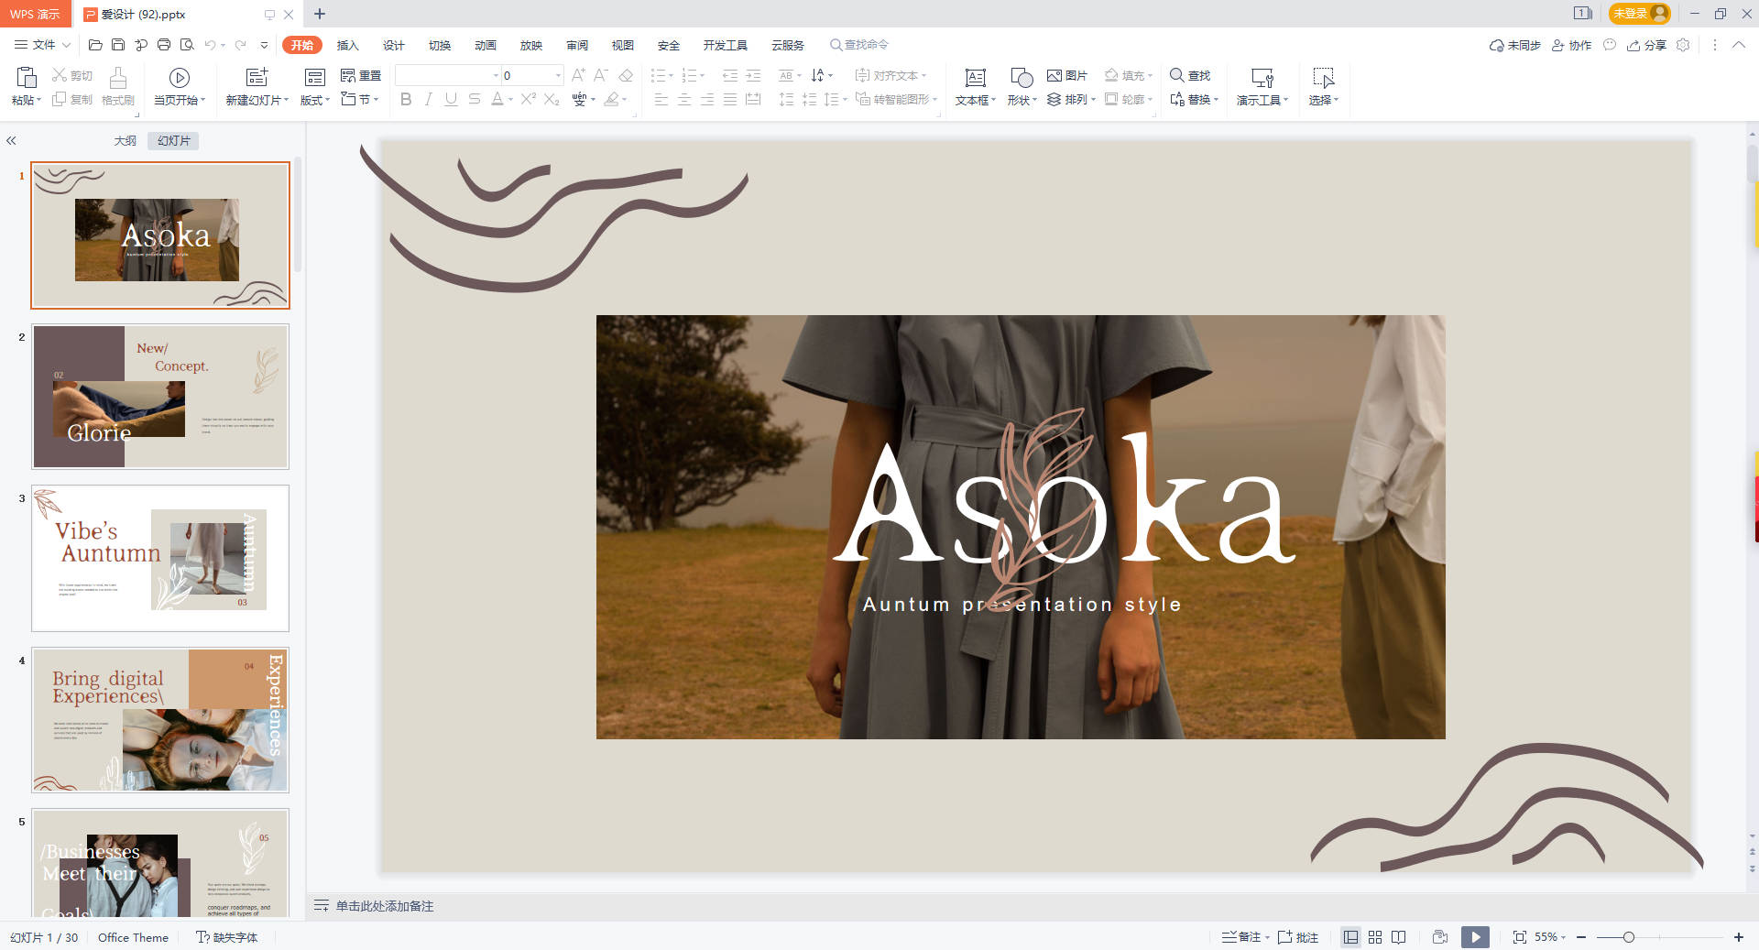Click the Notes (备注) status bar button
The height and width of the screenshot is (950, 1759).
coord(1245,937)
